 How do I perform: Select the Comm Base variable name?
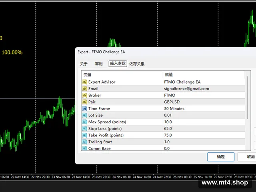[100, 148]
